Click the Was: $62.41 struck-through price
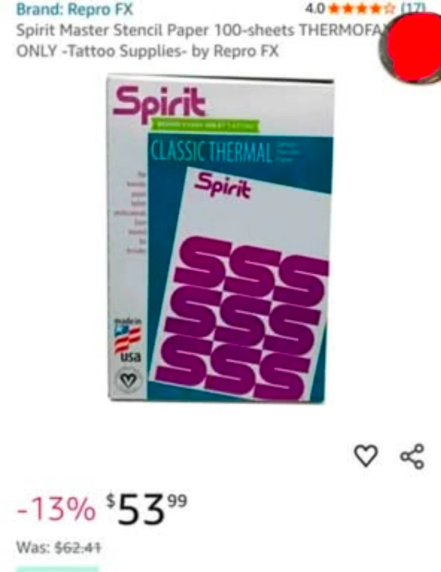 tap(58, 547)
